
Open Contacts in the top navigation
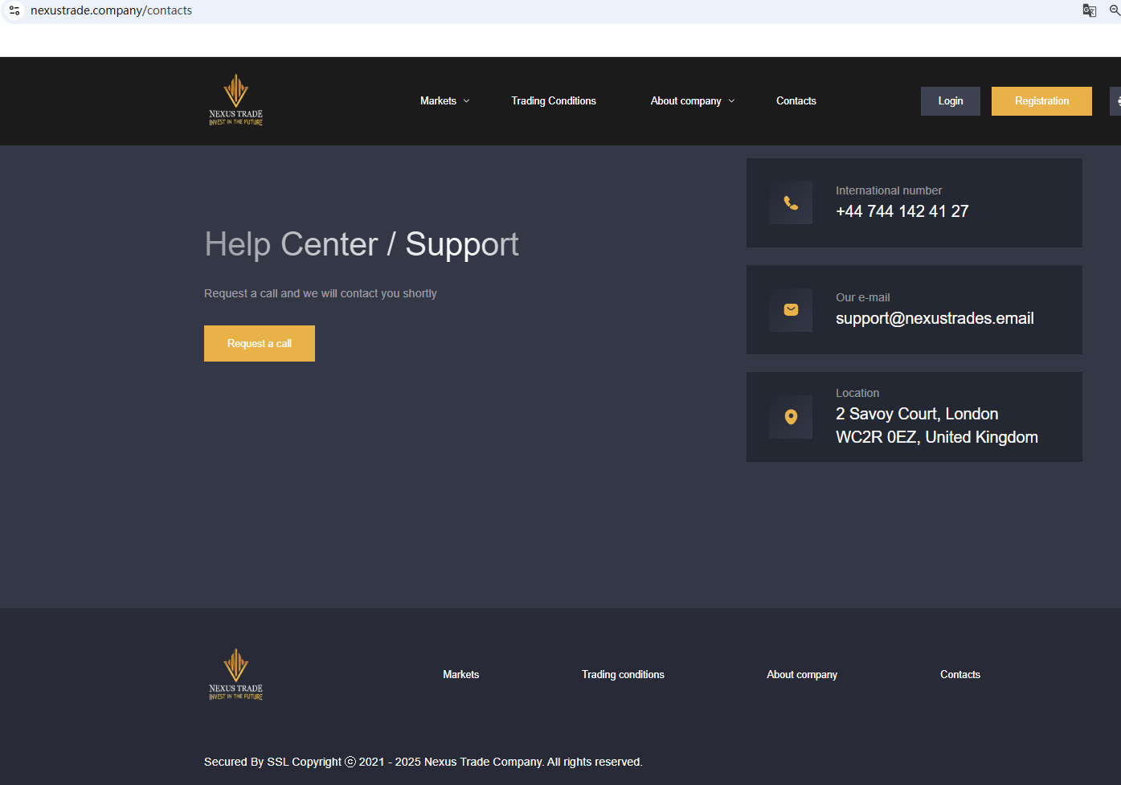(796, 101)
